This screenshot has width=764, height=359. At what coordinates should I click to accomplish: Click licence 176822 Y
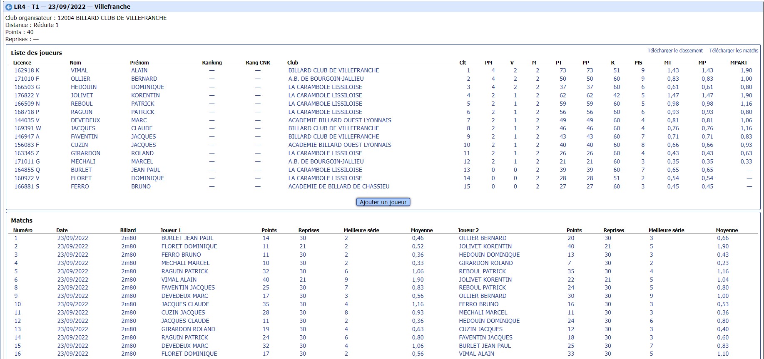click(x=27, y=95)
